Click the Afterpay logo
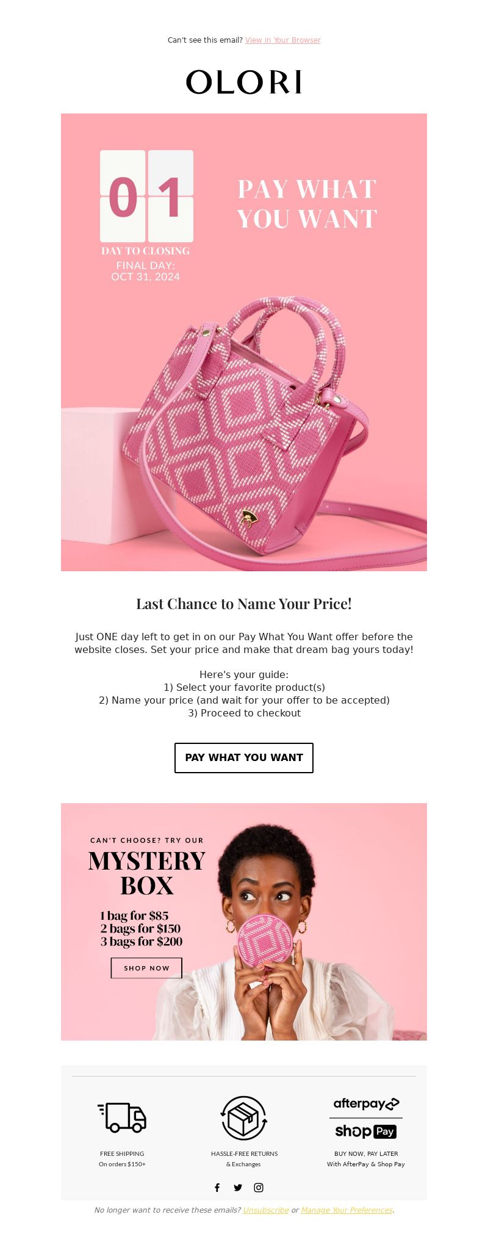Image resolution: width=488 pixels, height=1245 pixels. pyautogui.click(x=366, y=1103)
